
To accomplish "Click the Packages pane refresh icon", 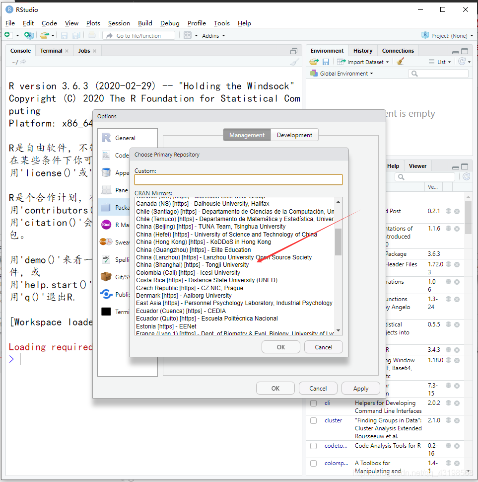I will pyautogui.click(x=466, y=176).
